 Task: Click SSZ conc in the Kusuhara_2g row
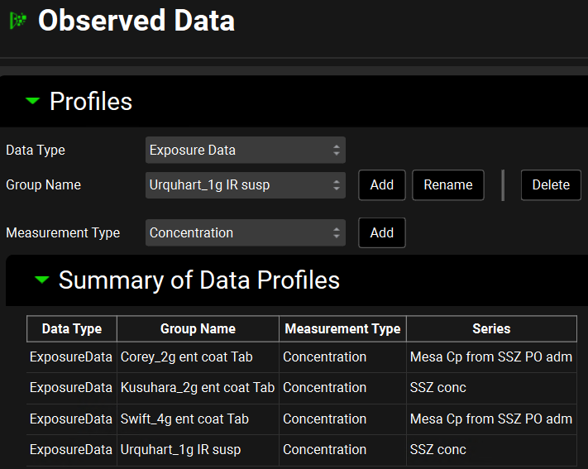point(438,388)
